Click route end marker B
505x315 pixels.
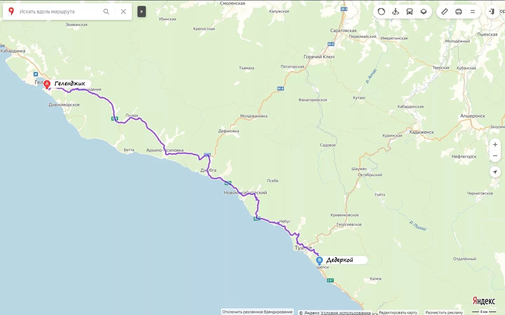pyautogui.click(x=319, y=260)
